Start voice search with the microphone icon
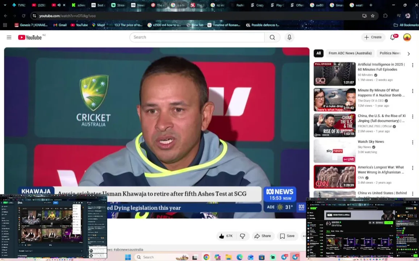419x261 pixels. pos(289,37)
